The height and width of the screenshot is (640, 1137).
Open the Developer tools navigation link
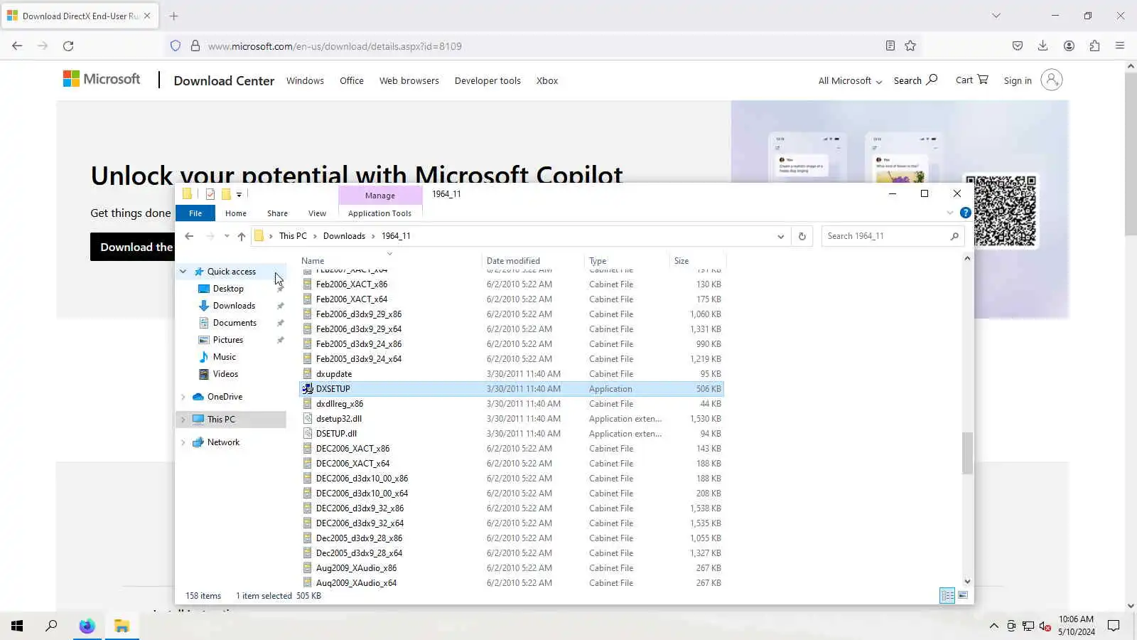coord(487,80)
